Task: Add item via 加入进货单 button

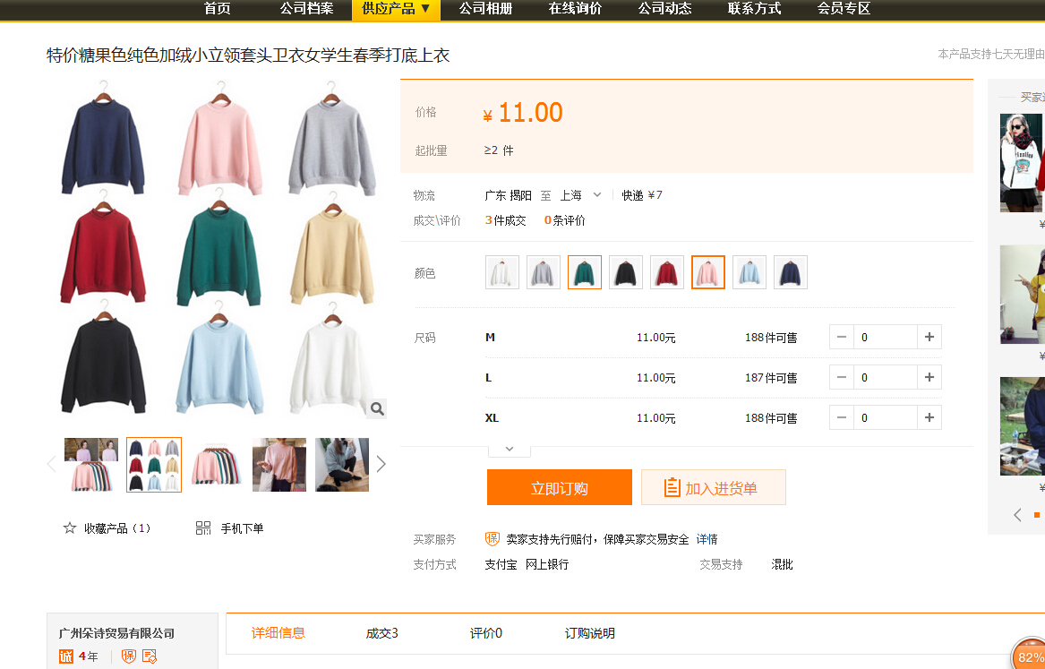Action: (714, 488)
